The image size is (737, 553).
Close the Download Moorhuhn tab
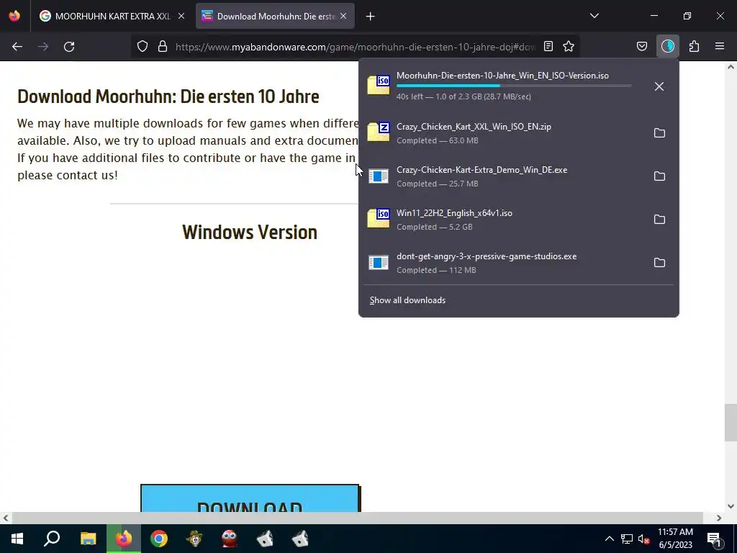(343, 16)
